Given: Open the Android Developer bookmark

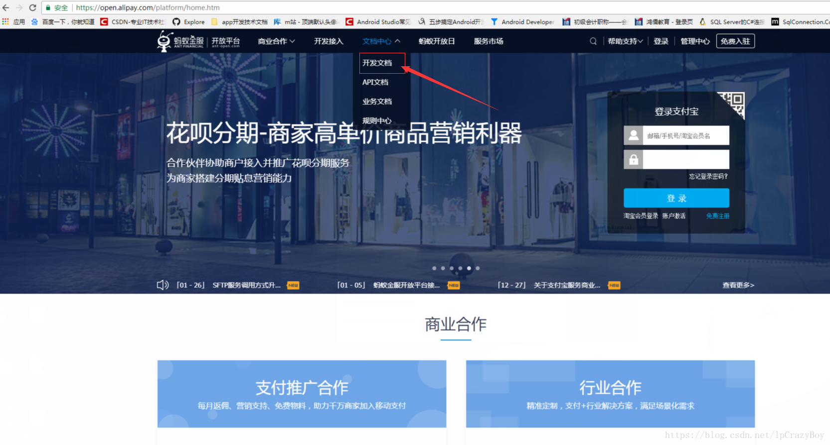Looking at the screenshot, I should (x=522, y=22).
